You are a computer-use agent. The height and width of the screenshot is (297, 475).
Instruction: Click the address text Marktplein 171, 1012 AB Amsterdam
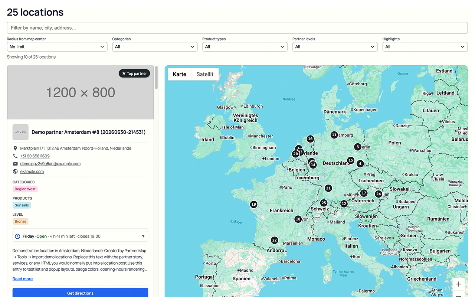76,148
